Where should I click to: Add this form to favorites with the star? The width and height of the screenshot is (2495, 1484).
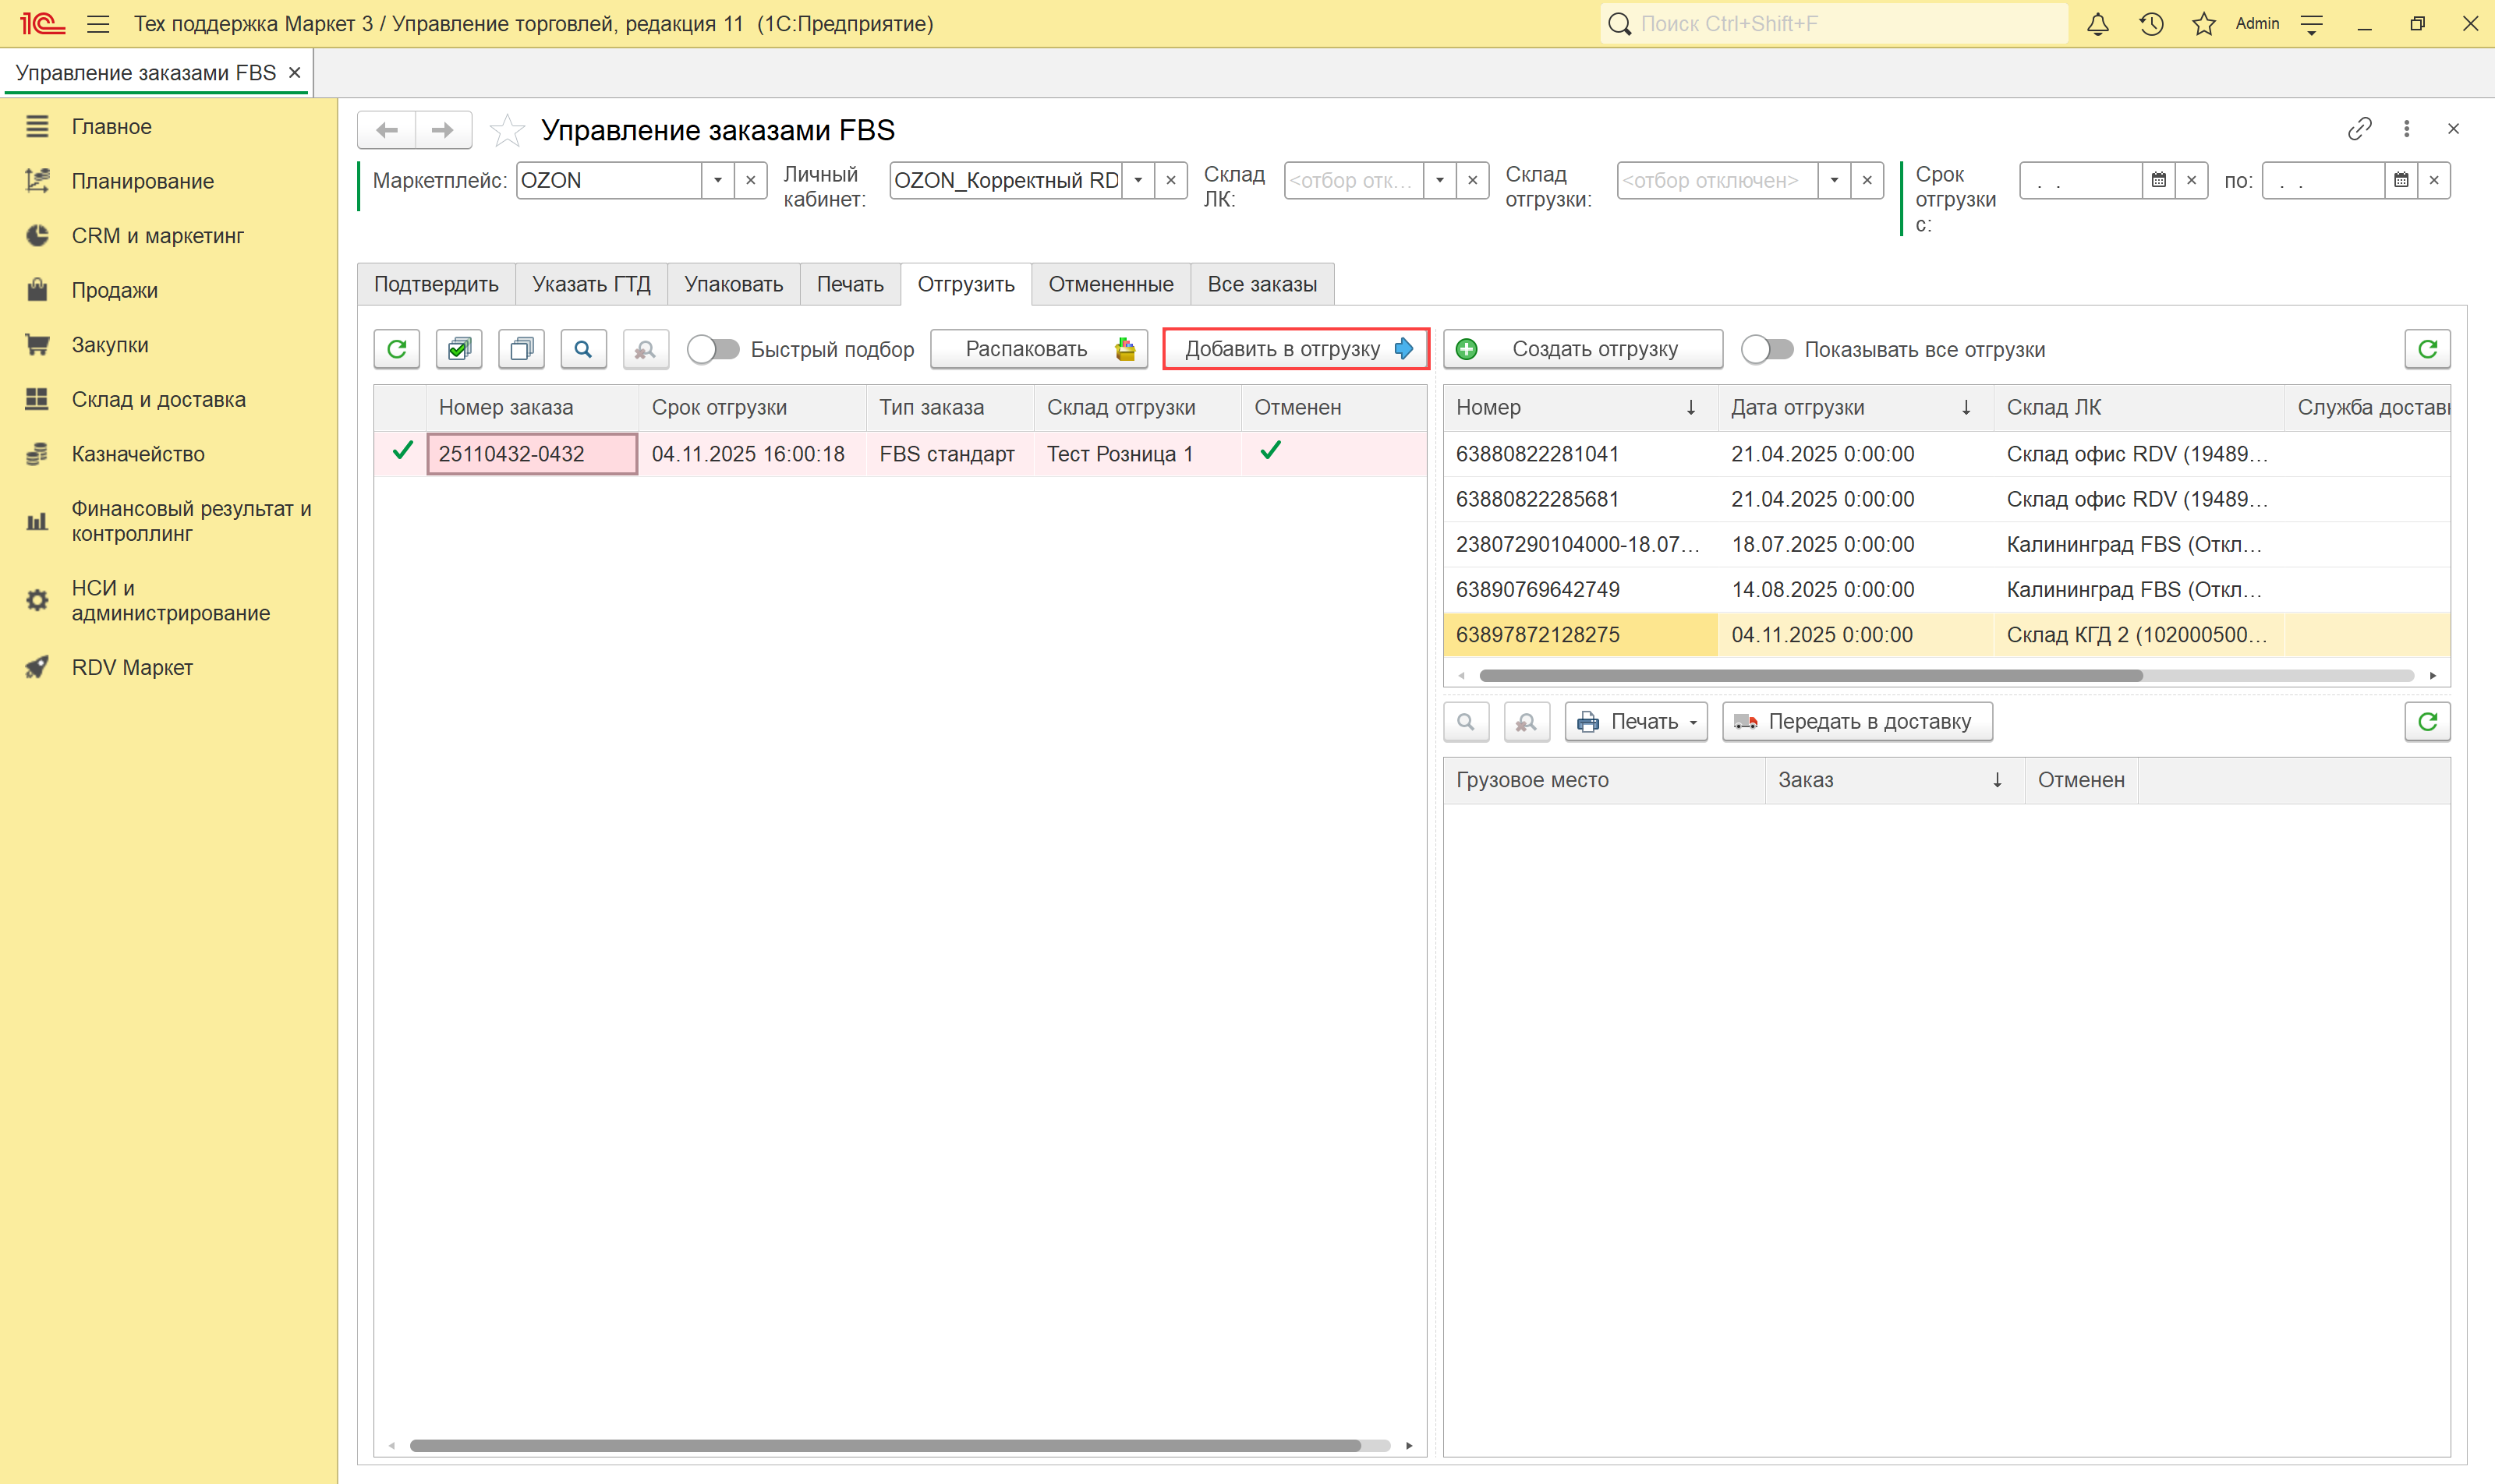click(x=508, y=130)
